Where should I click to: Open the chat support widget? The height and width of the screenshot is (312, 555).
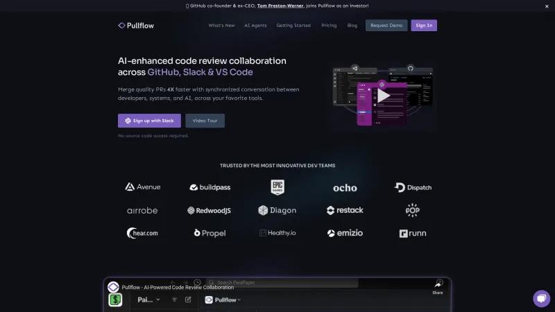(x=542, y=299)
